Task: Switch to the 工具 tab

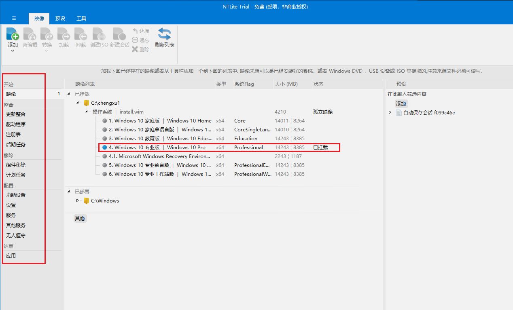Action: (x=81, y=18)
